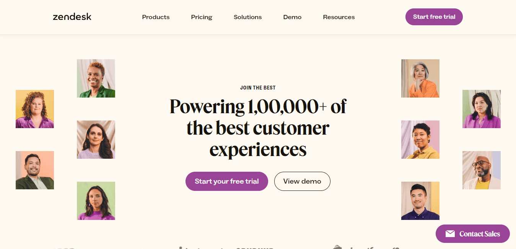This screenshot has height=249, width=516.
Task: Open the Contact Sales chat button
Action: pos(472,233)
